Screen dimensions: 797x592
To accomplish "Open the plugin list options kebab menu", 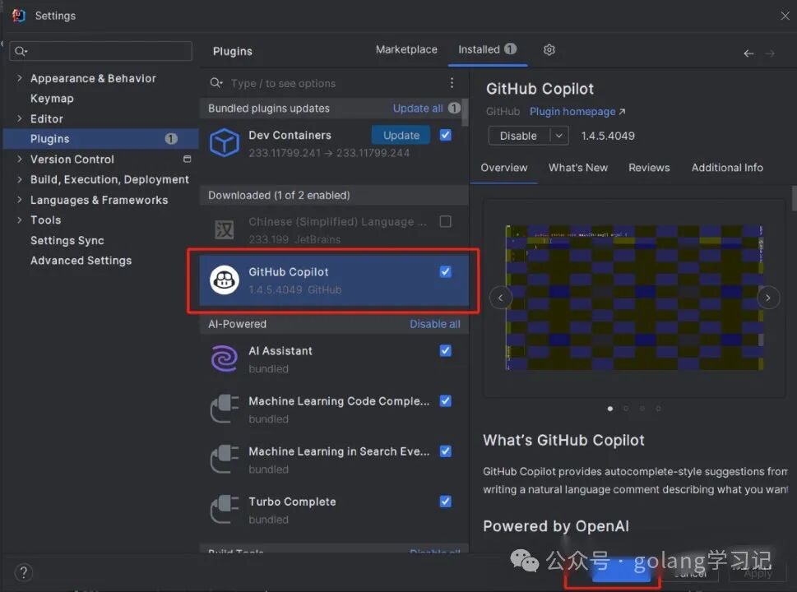I will point(452,83).
